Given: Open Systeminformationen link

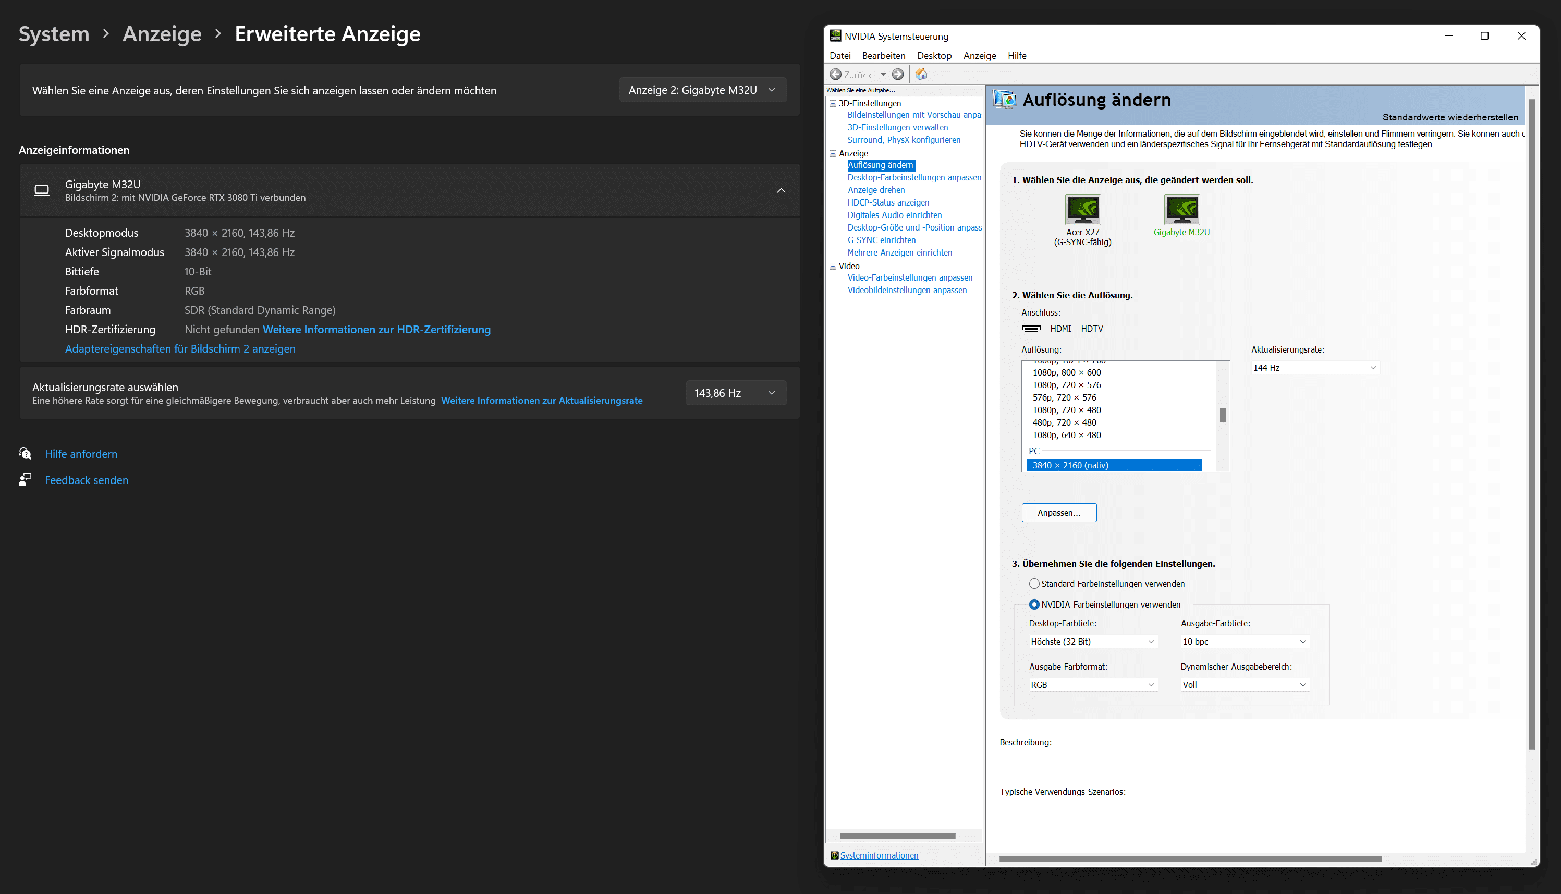Looking at the screenshot, I should click(879, 855).
